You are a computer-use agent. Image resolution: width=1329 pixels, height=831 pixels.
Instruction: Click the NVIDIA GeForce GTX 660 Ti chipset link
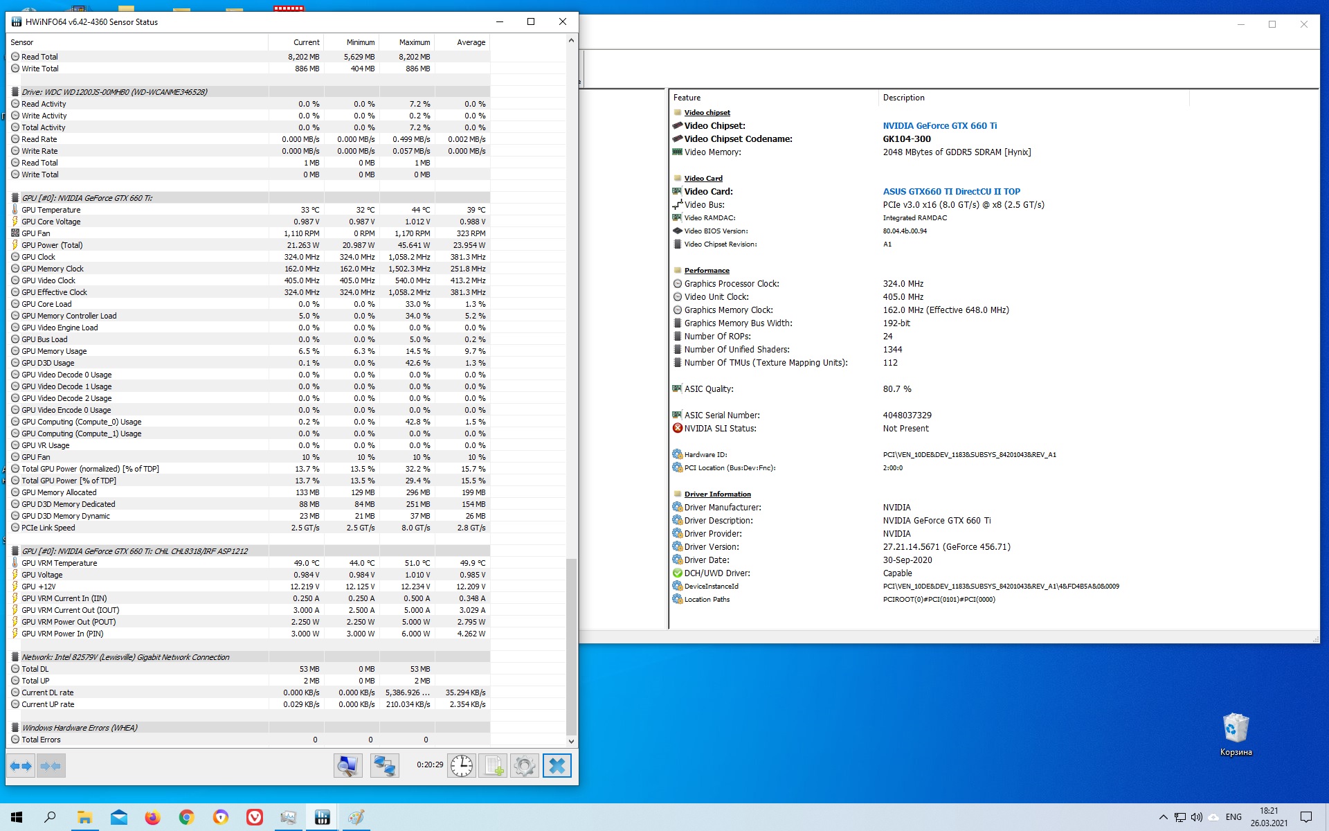point(939,126)
